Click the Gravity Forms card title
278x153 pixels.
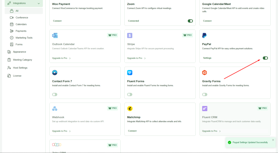pyautogui.click(x=211, y=81)
